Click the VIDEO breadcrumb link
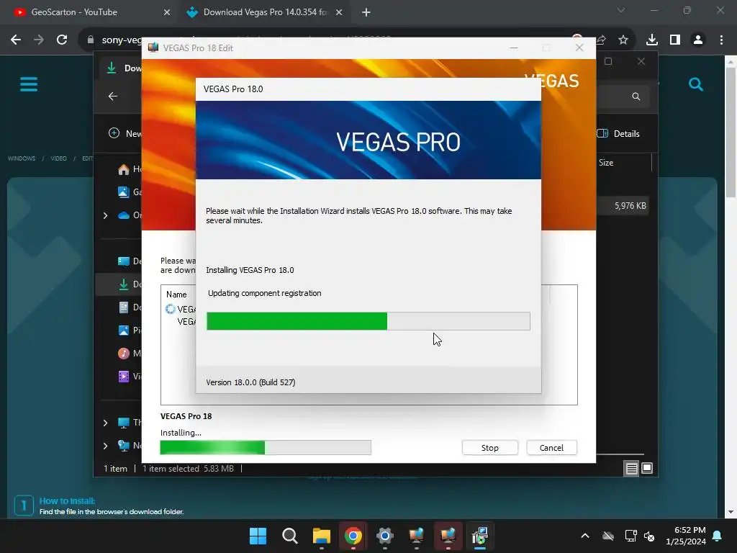 pyautogui.click(x=59, y=158)
